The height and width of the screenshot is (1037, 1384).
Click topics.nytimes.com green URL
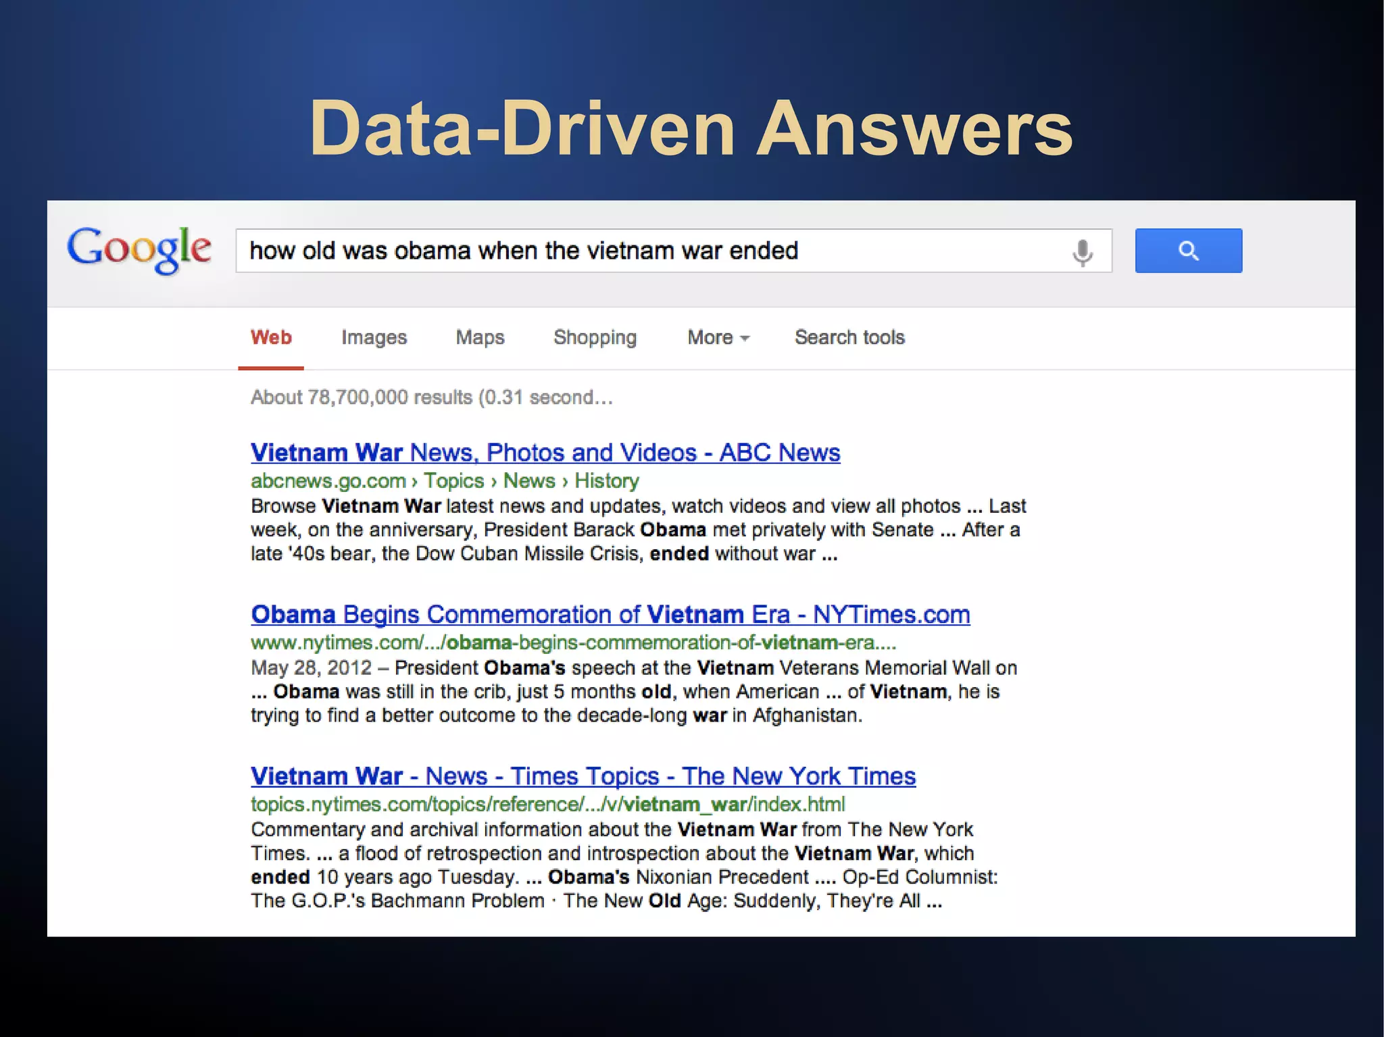[x=547, y=804]
